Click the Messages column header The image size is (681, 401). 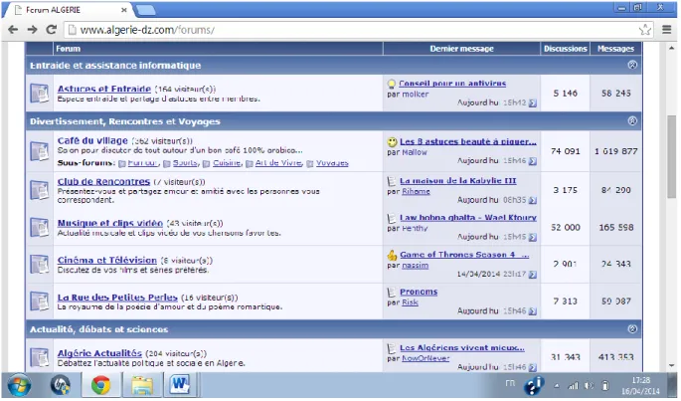click(x=615, y=49)
